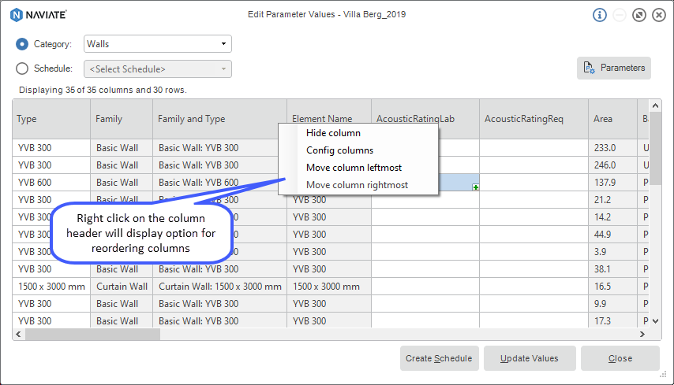
Task: Choose Hide column from context menu
Action: click(x=333, y=133)
